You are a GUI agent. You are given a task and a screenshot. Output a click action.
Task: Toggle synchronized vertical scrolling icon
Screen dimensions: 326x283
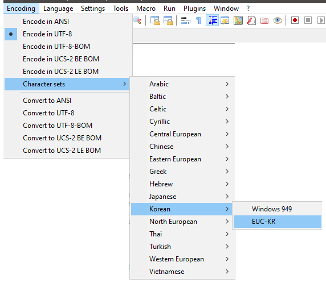[x=155, y=20]
